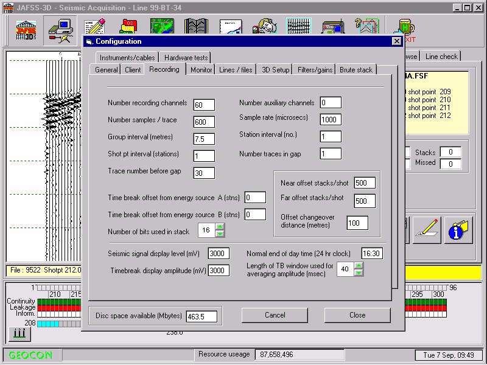Click the GEOCON logo in status bar
Image resolution: width=487 pixels, height=365 pixels.
pyautogui.click(x=30, y=355)
